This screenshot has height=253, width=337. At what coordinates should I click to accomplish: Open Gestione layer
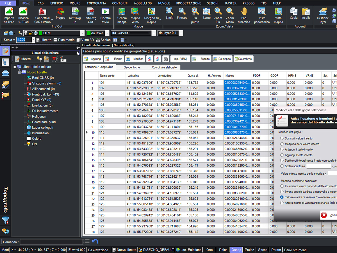[323, 15]
